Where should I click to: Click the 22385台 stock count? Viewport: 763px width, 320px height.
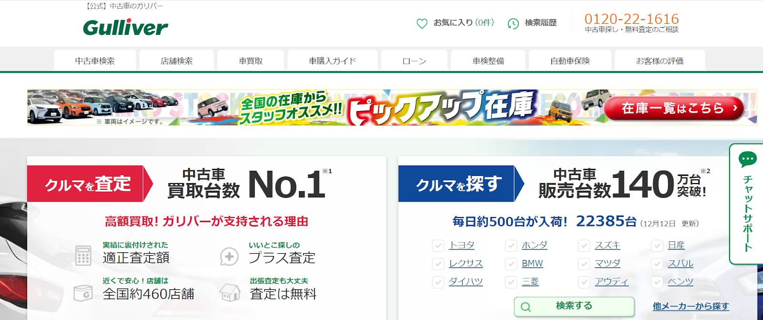pos(606,221)
